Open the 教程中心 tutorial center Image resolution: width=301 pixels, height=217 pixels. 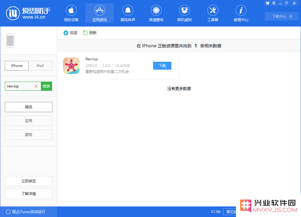[241, 13]
